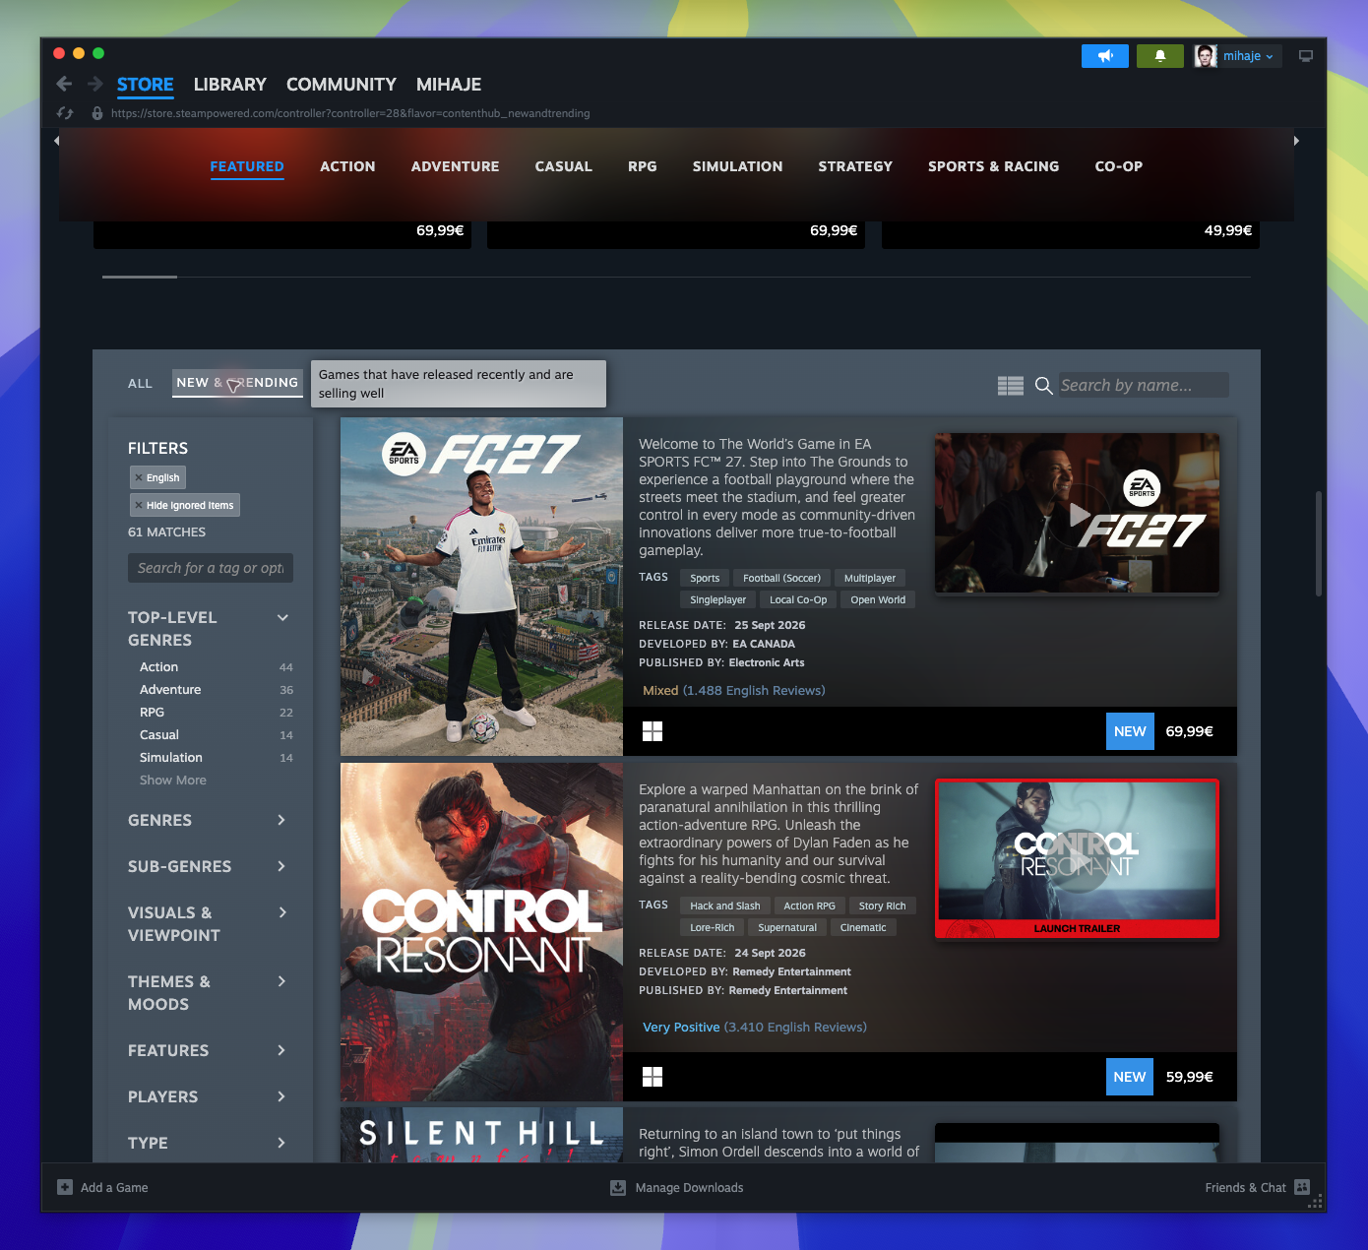The image size is (1368, 1250).
Task: Click the Windows platform icon for FC27
Action: (x=653, y=730)
